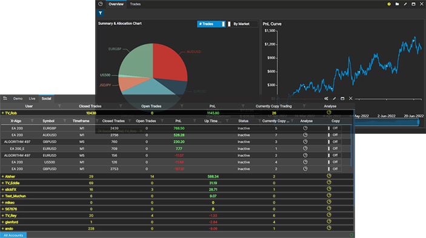Toggle Copy switch for ALGORITHM 497 GBPUSD
The image size is (426, 238).
[334, 142]
